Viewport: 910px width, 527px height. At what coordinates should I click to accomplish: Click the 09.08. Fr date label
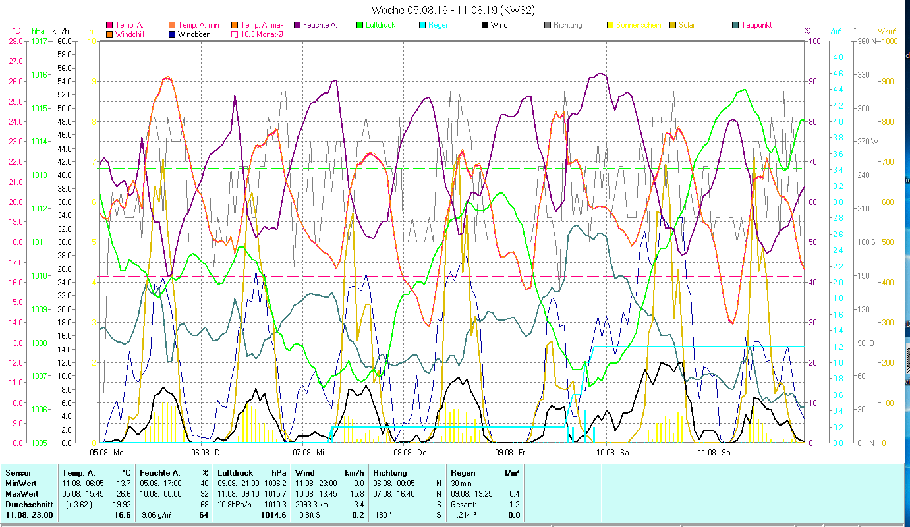(511, 453)
